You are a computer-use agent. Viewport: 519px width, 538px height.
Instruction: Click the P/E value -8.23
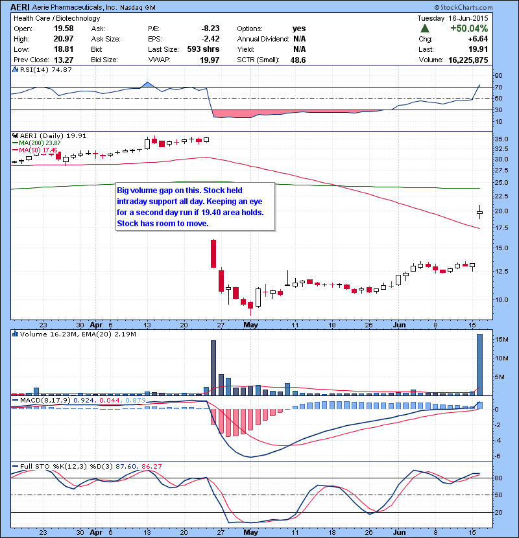coord(210,29)
